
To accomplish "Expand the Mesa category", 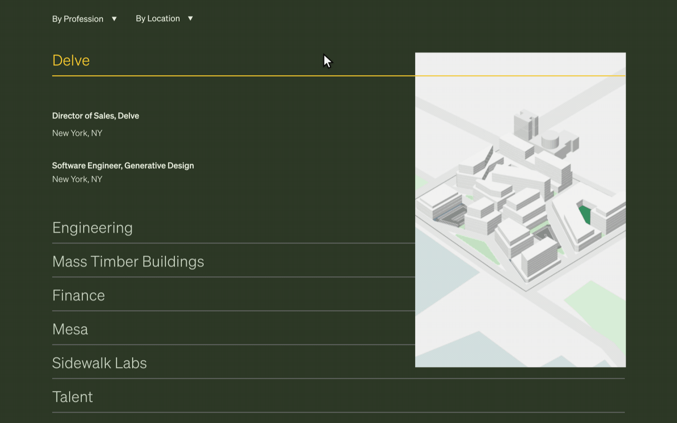I will [70, 329].
